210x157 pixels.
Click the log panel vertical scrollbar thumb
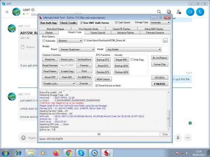click(168, 118)
